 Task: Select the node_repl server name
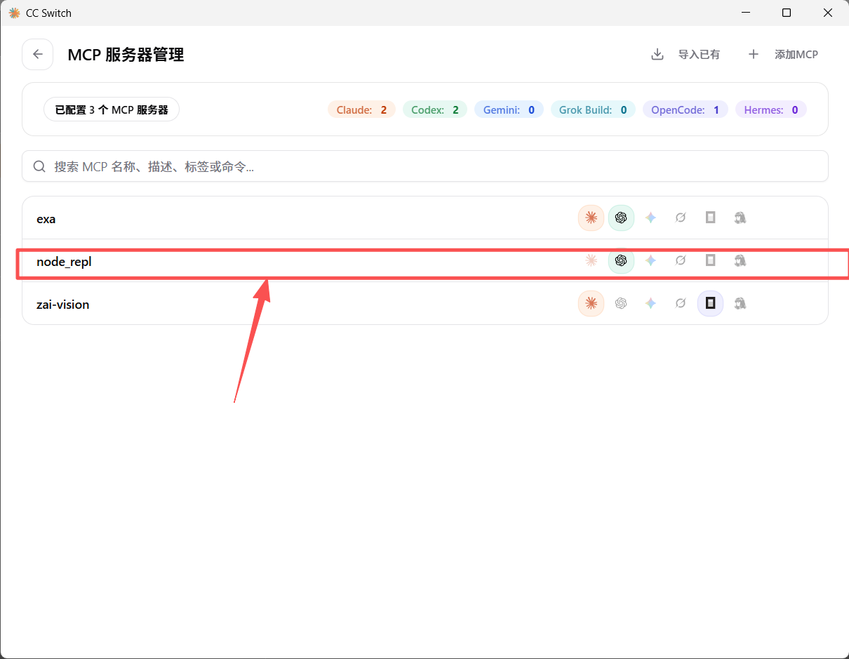65,262
